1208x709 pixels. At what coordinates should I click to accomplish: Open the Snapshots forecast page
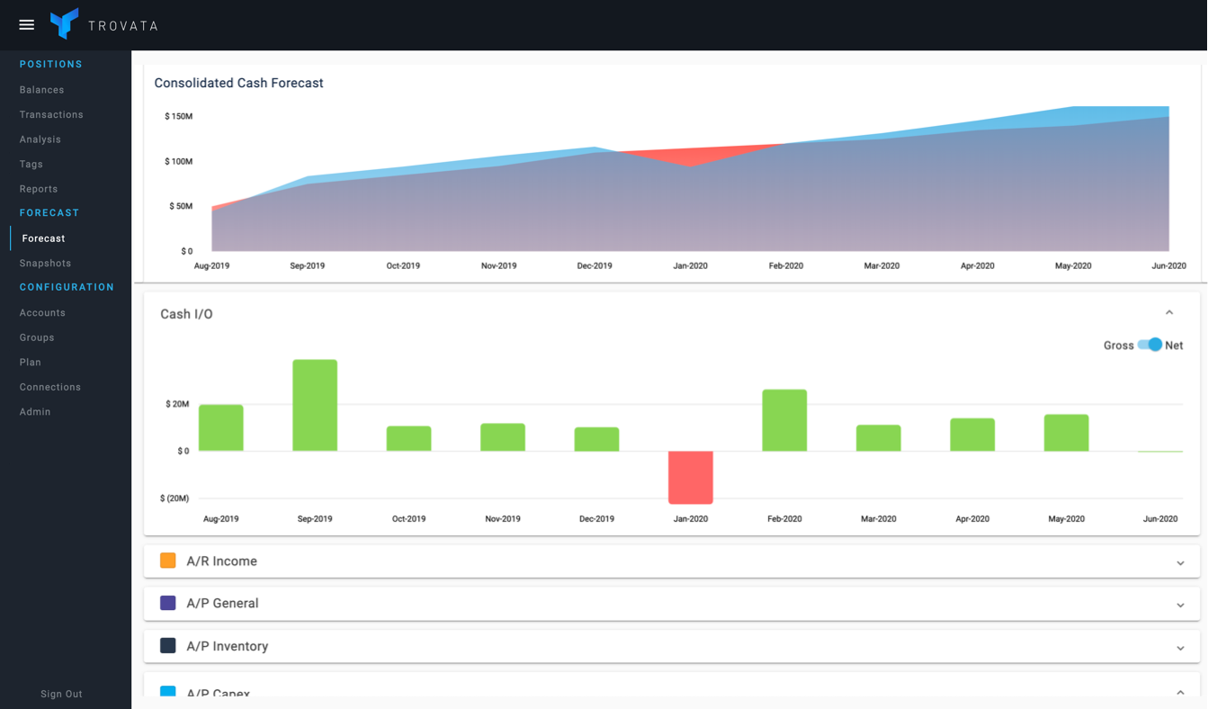pyautogui.click(x=45, y=263)
